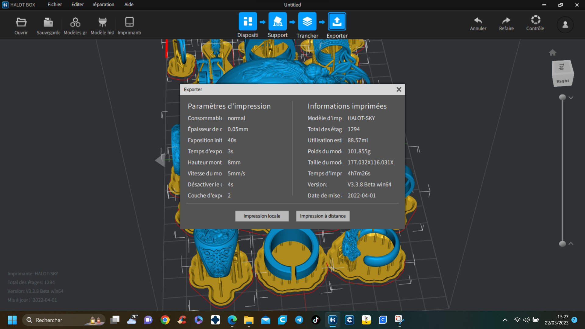Click the Impression locale button
This screenshot has width=585, height=329.
click(x=262, y=216)
